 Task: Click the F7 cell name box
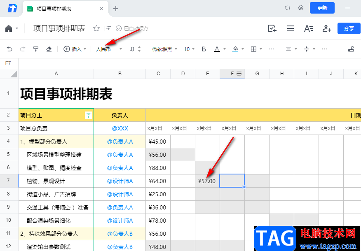click(9, 63)
